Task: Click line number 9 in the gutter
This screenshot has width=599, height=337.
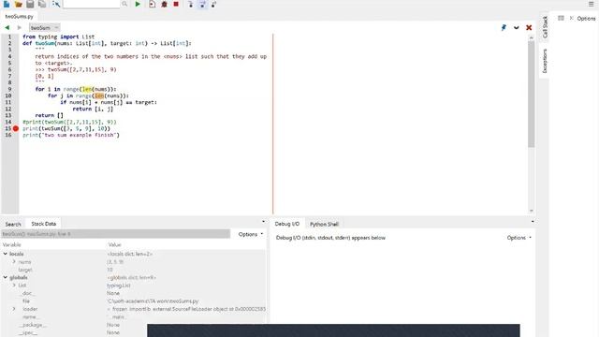Action: tap(9, 89)
